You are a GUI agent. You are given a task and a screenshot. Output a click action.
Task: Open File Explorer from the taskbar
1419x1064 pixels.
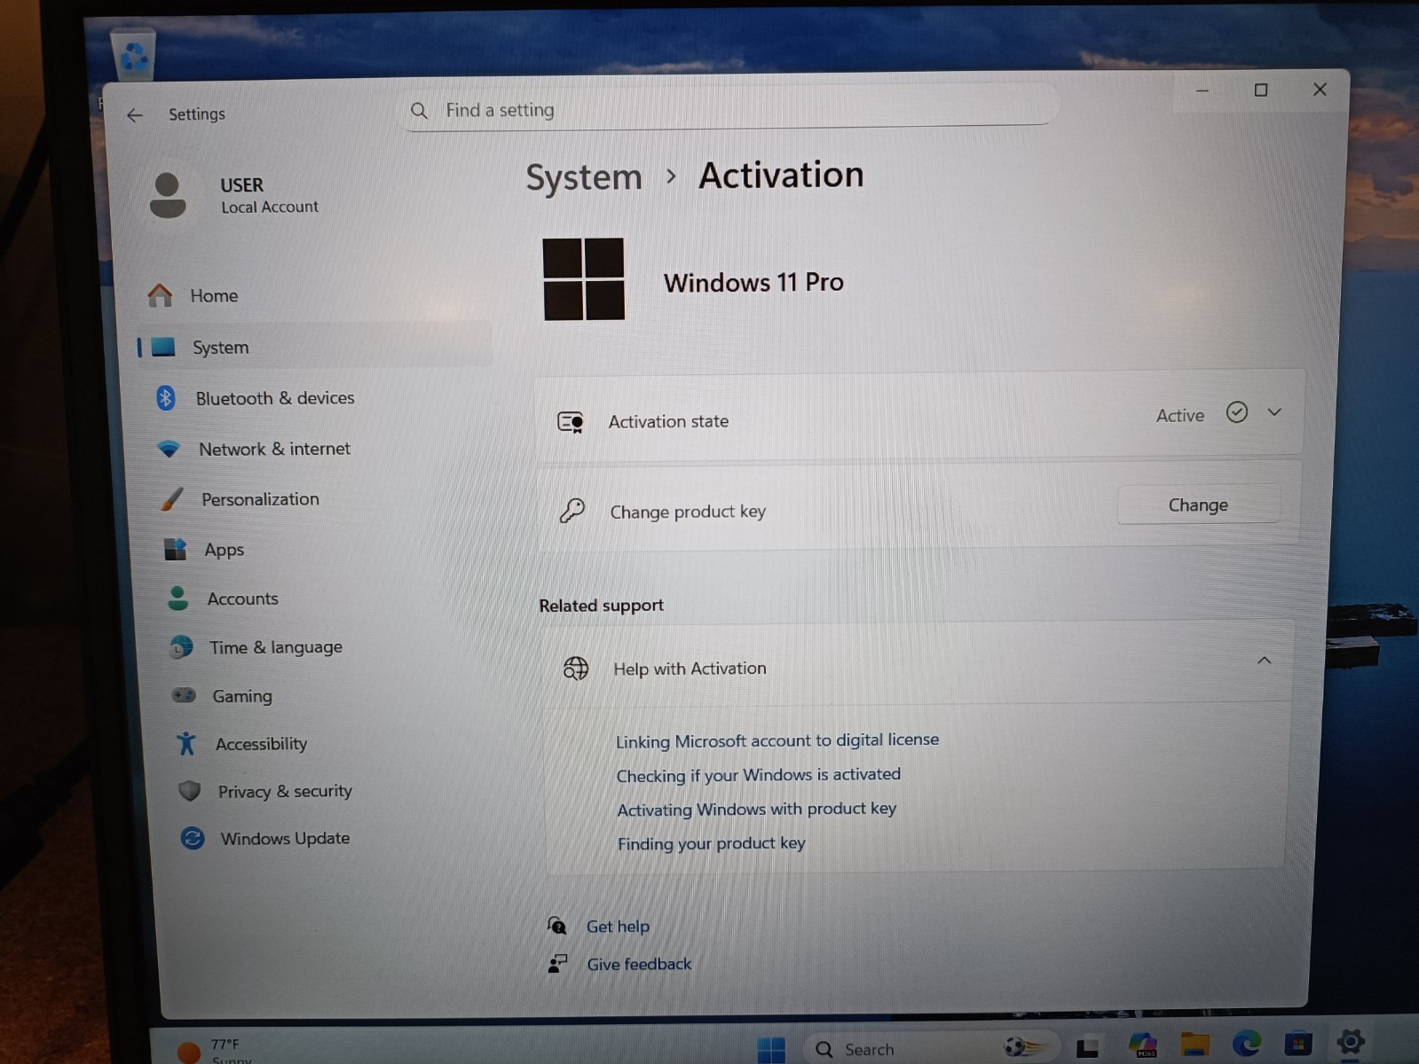(x=1194, y=1044)
